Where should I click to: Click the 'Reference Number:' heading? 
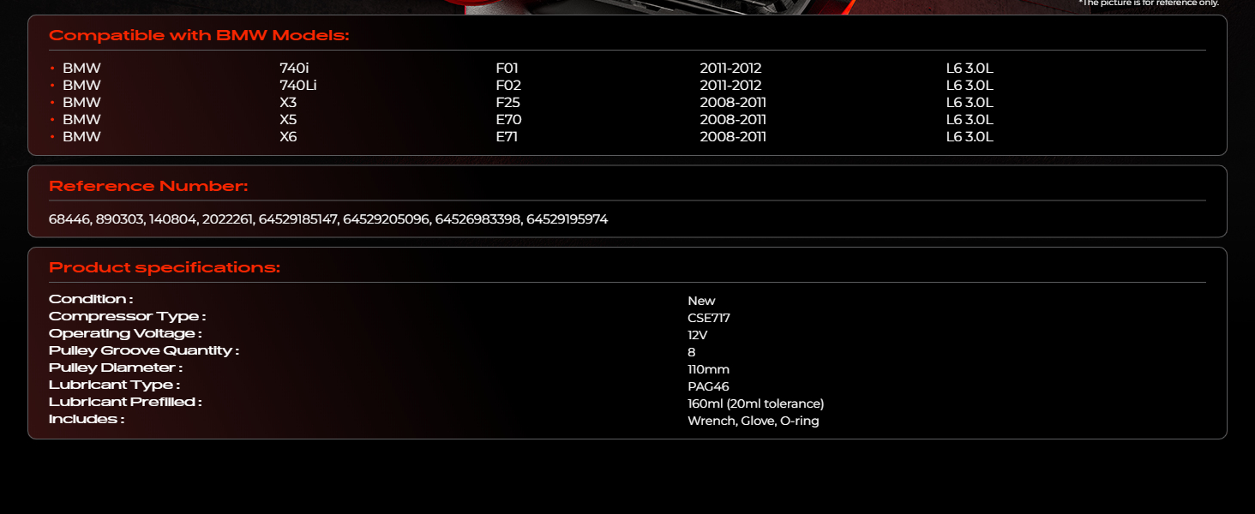point(148,187)
